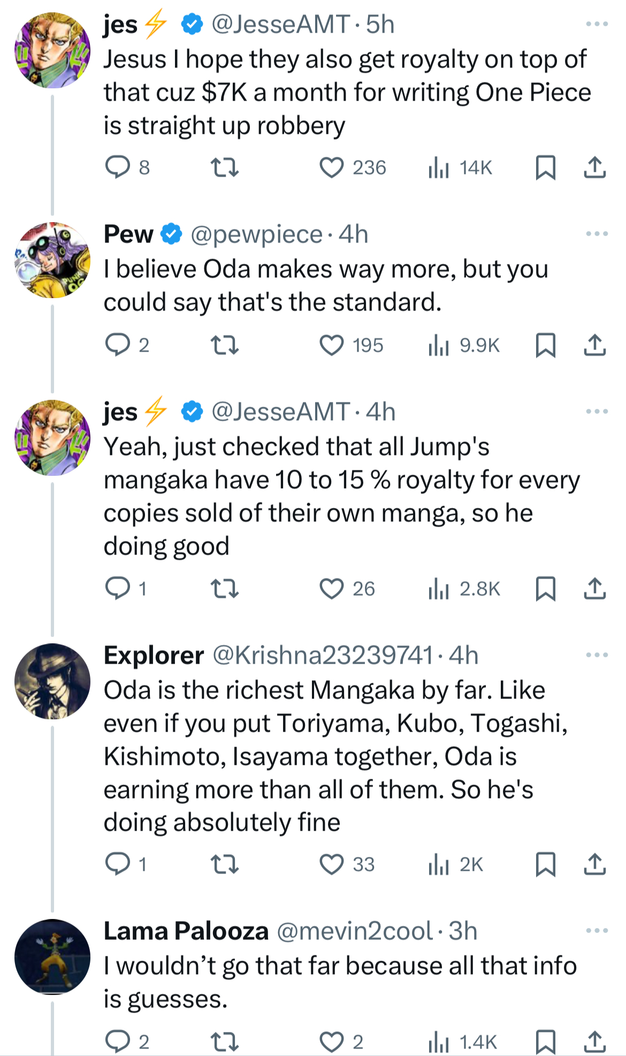Open more options on Pew's tweet

[x=597, y=234]
